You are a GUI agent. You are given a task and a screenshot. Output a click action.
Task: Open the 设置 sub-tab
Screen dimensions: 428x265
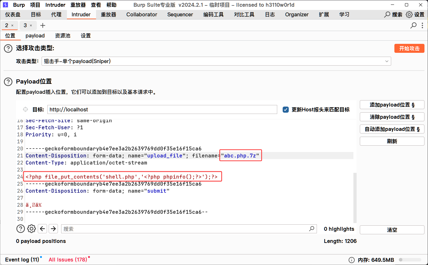point(86,36)
